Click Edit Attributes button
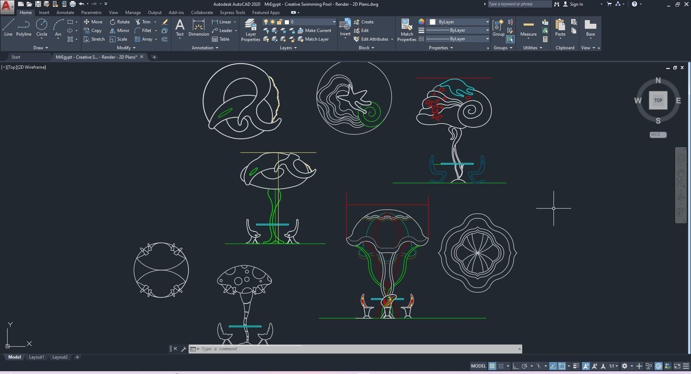Image resolution: width=691 pixels, height=374 pixels. (371, 39)
